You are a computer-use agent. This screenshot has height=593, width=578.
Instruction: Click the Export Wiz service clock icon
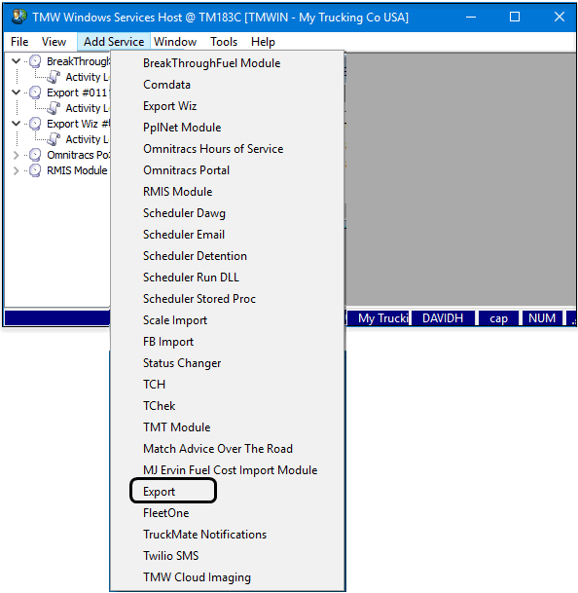coord(35,124)
